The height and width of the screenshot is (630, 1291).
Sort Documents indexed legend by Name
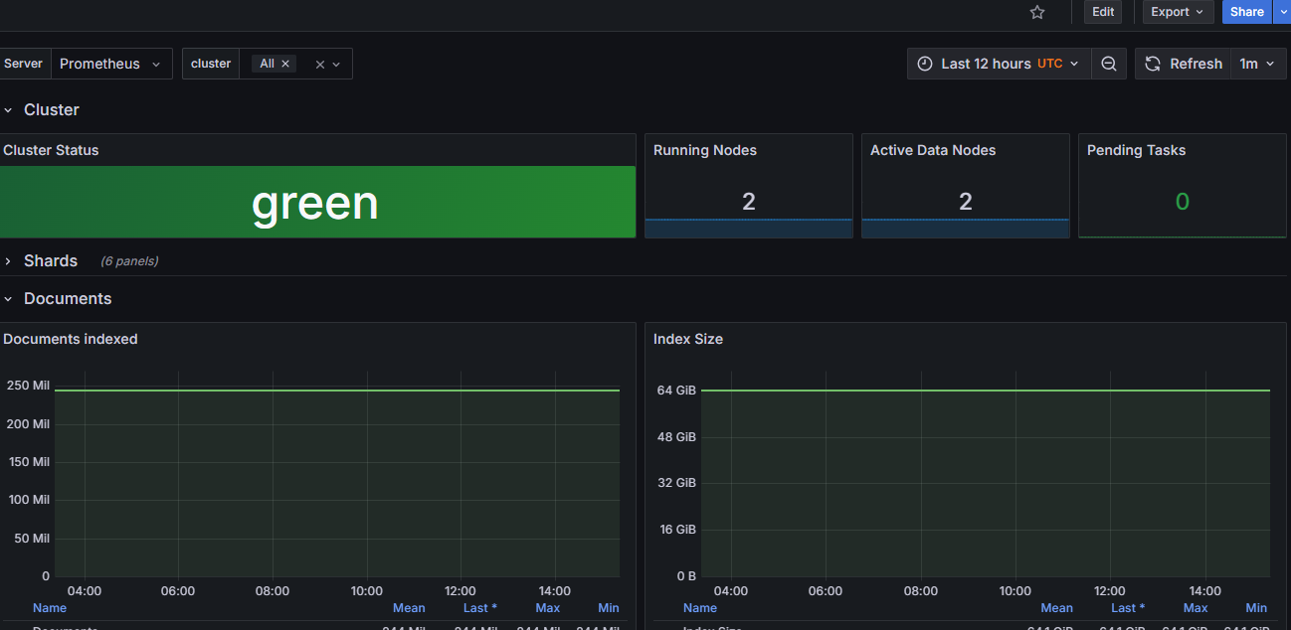pos(50,608)
